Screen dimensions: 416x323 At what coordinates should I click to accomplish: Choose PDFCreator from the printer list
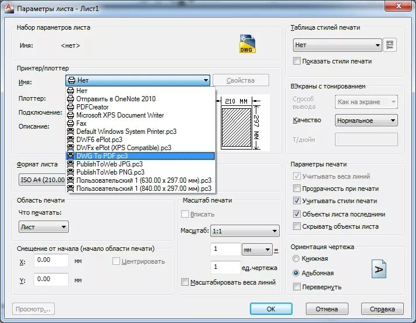pyautogui.click(x=140, y=107)
